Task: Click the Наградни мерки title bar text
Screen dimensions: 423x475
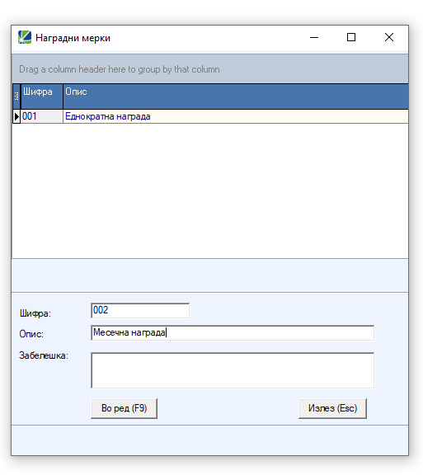Action: point(73,38)
